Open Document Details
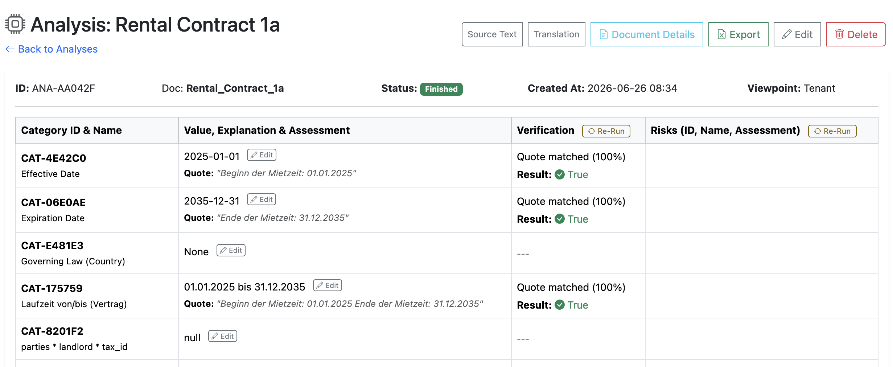Screen dimensions: 893x367 [x=646, y=34]
